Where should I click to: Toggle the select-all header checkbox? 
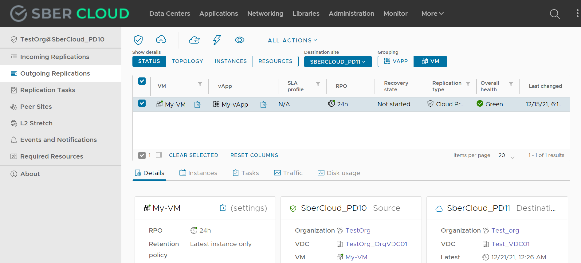tap(142, 81)
